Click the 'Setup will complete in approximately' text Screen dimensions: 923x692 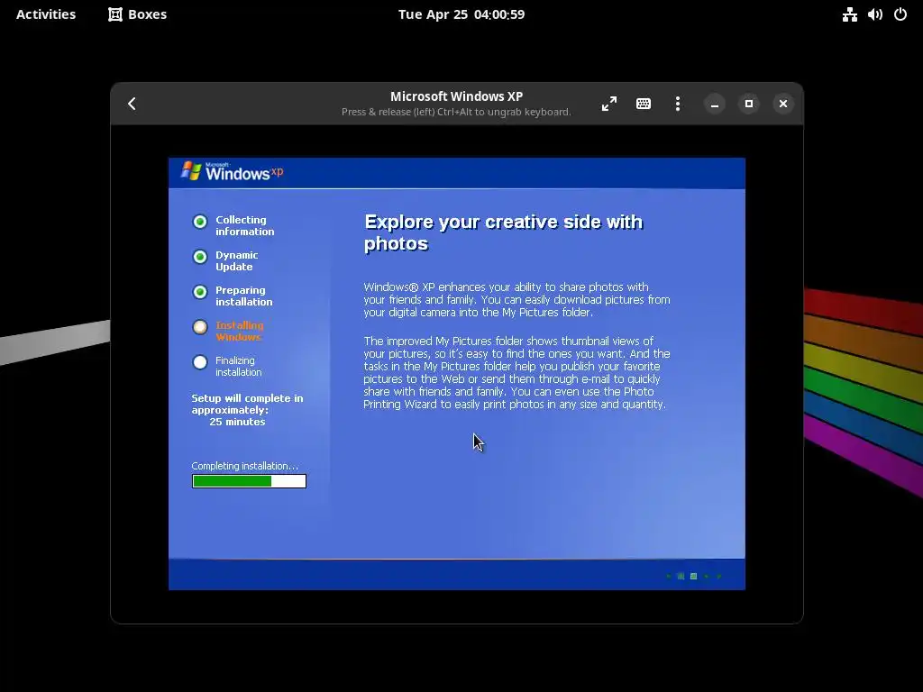click(247, 405)
